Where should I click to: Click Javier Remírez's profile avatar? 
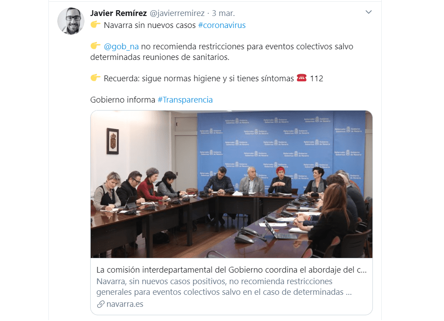pos(71,21)
